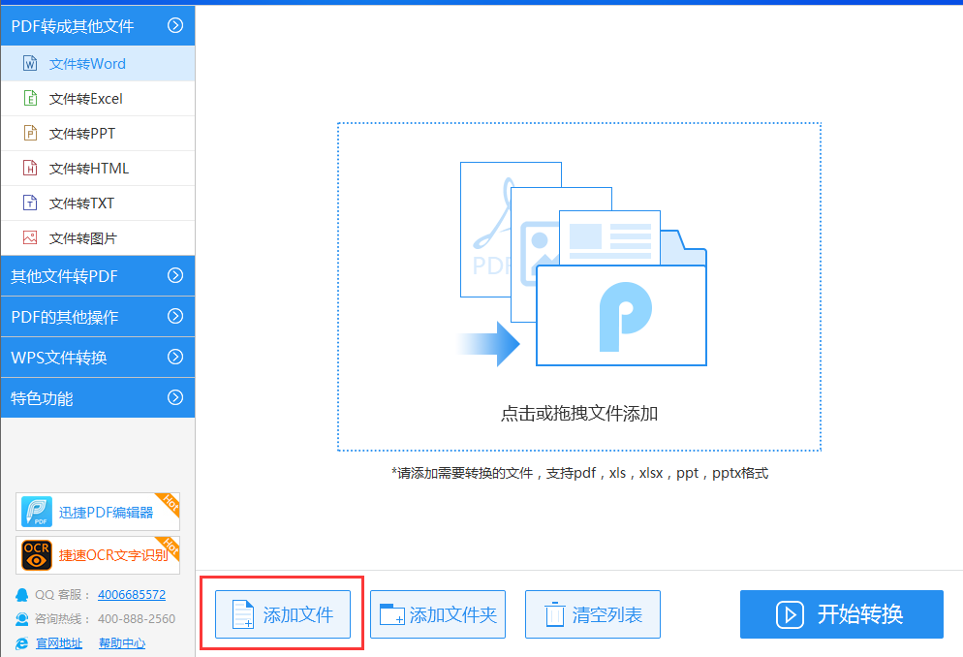Click the QQ penguin icon

point(22,595)
